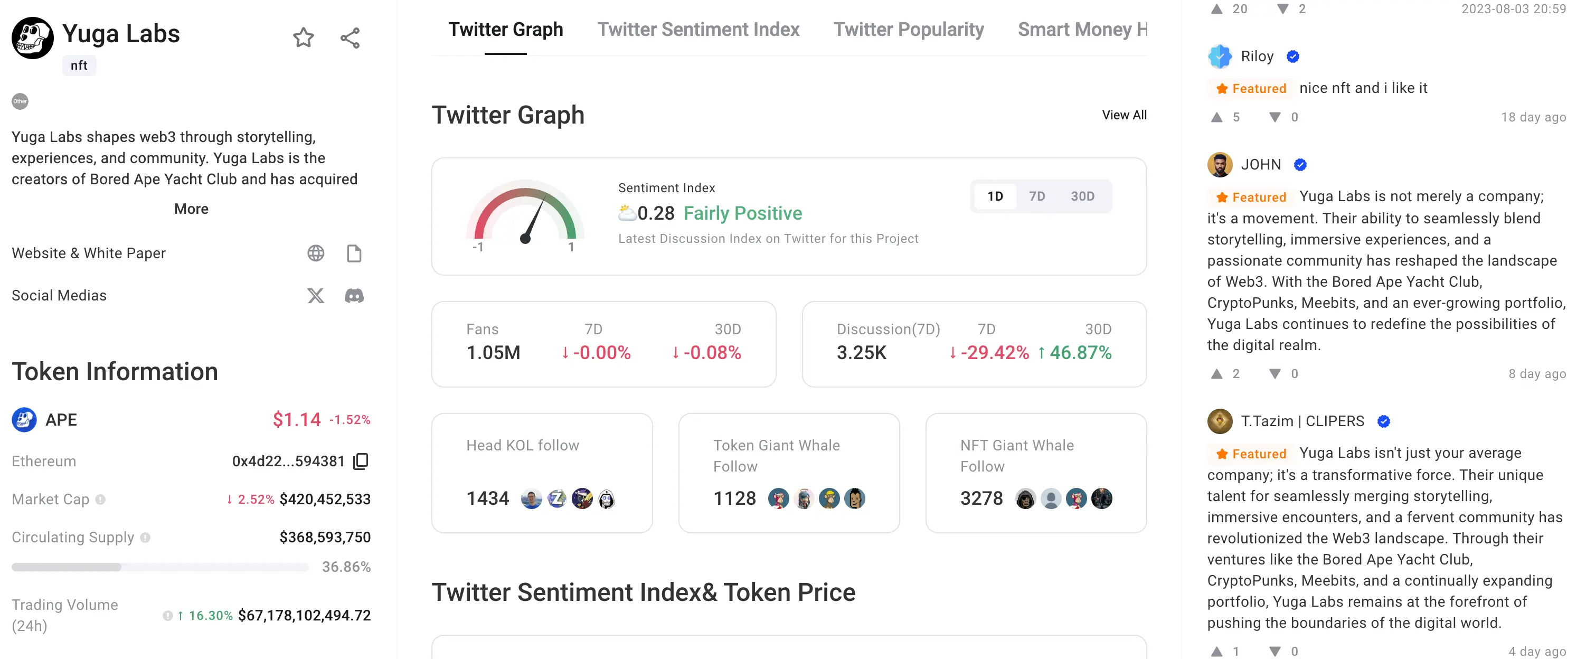Click the share icon next to Yuga Labs
This screenshot has width=1586, height=659.
pyautogui.click(x=350, y=38)
